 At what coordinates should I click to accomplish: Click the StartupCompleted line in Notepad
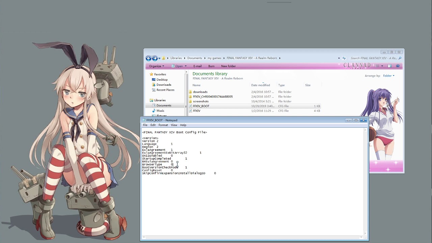(164, 159)
